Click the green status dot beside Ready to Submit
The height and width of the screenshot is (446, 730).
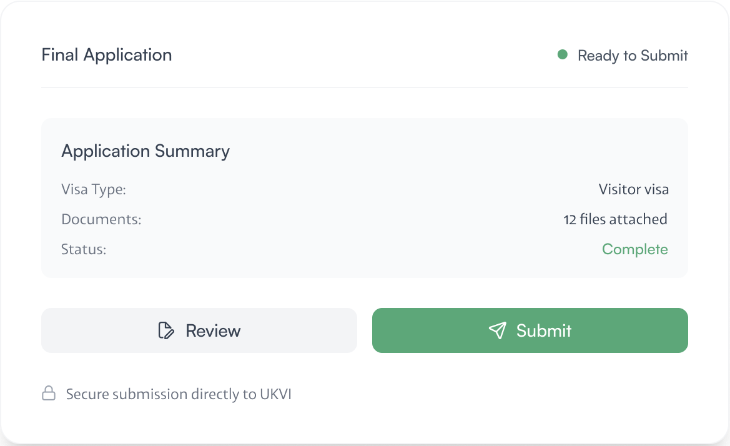click(564, 56)
